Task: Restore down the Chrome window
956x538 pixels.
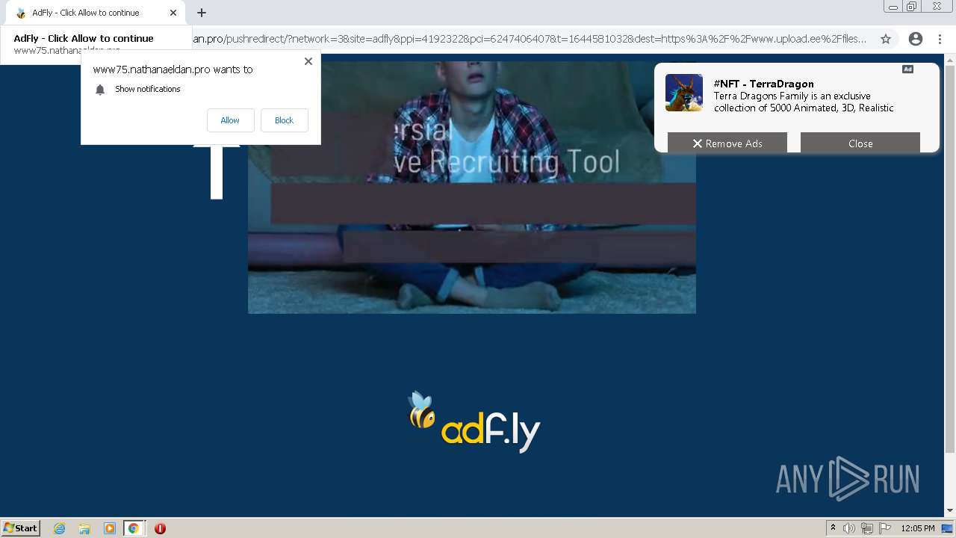Action: tap(912, 7)
